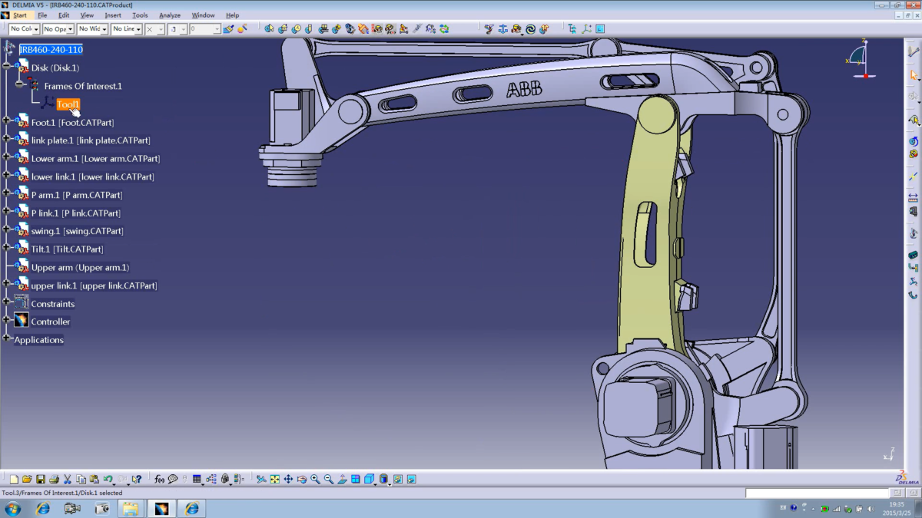Viewport: 922px width, 518px height.
Task: Collapse the Disk (Disk.1) tree node
Action: coord(7,66)
